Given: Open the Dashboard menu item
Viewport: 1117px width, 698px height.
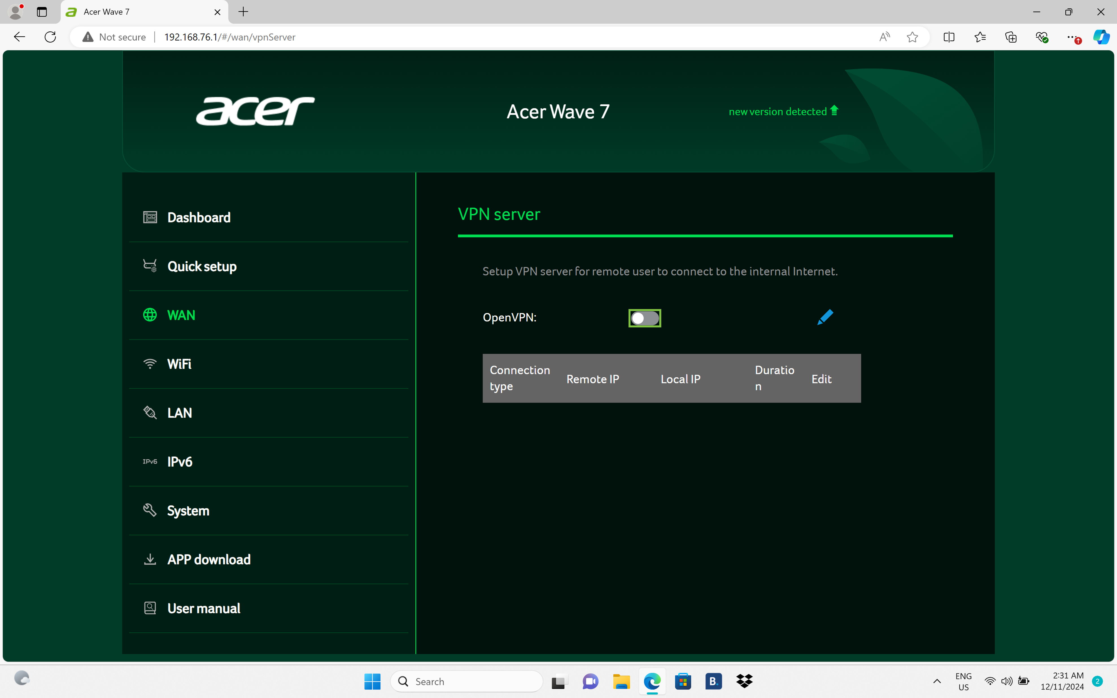Looking at the screenshot, I should pyautogui.click(x=198, y=217).
